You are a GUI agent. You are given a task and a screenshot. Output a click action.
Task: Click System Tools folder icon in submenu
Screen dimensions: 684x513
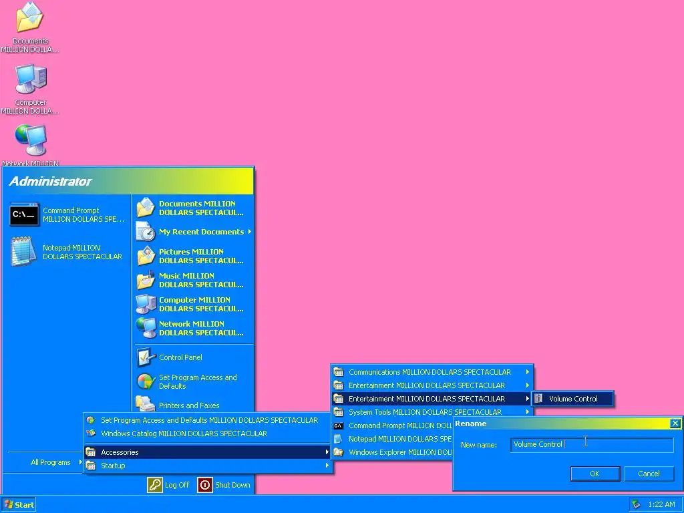point(339,411)
